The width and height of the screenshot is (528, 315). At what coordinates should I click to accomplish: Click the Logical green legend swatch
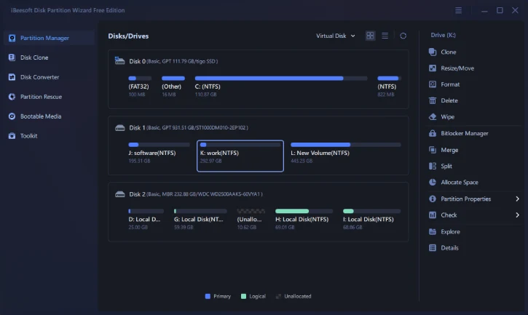[x=243, y=296]
